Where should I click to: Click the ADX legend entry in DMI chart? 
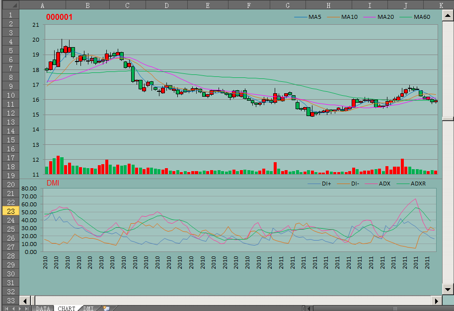pyautogui.click(x=384, y=184)
